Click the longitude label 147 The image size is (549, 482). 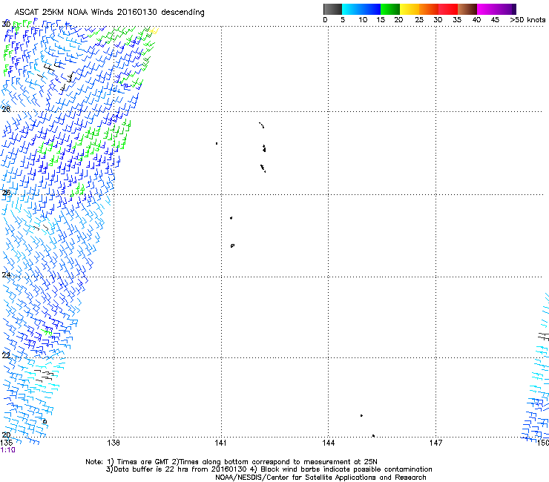436,443
